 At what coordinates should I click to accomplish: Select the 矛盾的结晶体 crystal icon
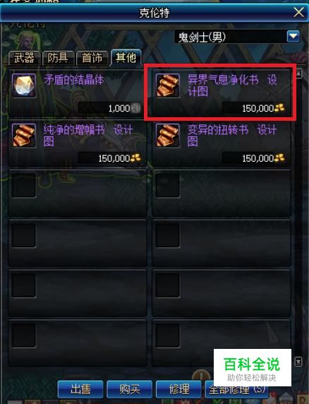point(24,85)
